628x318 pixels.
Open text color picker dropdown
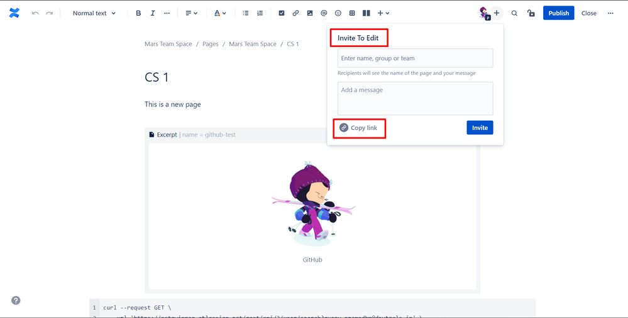click(x=220, y=13)
